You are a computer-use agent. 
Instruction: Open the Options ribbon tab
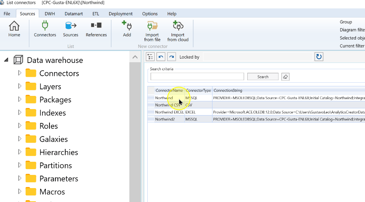tap(150, 14)
